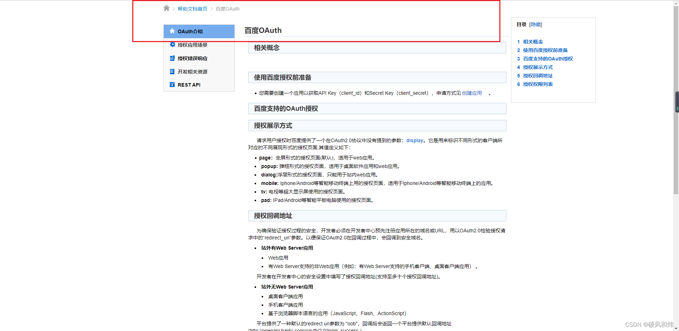Jump to 授权权限列表 in the contents
The image size is (679, 331).
(x=538, y=84)
